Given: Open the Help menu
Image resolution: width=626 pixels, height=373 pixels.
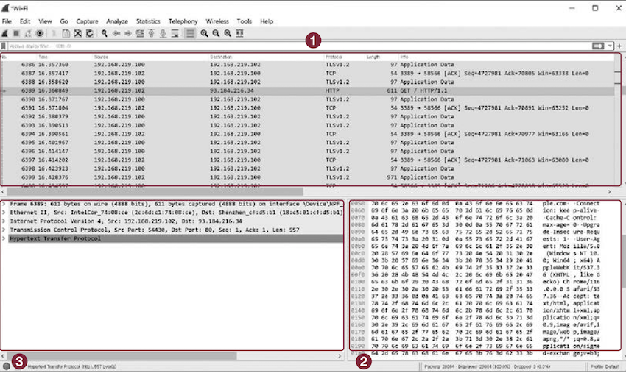Looking at the screenshot, I should [267, 21].
